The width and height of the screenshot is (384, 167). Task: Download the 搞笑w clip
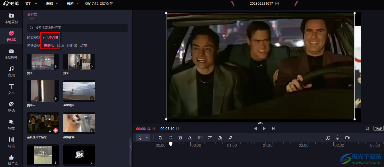56,98
